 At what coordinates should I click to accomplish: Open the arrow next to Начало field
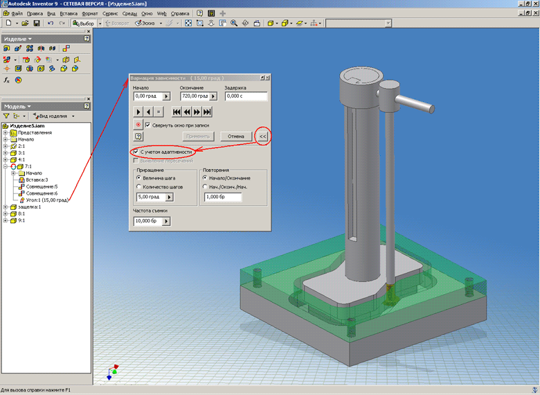click(166, 96)
